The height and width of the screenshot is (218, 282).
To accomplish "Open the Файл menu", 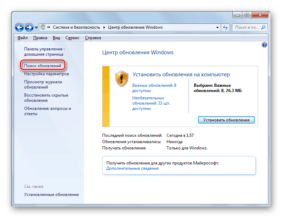I will click(22, 38).
